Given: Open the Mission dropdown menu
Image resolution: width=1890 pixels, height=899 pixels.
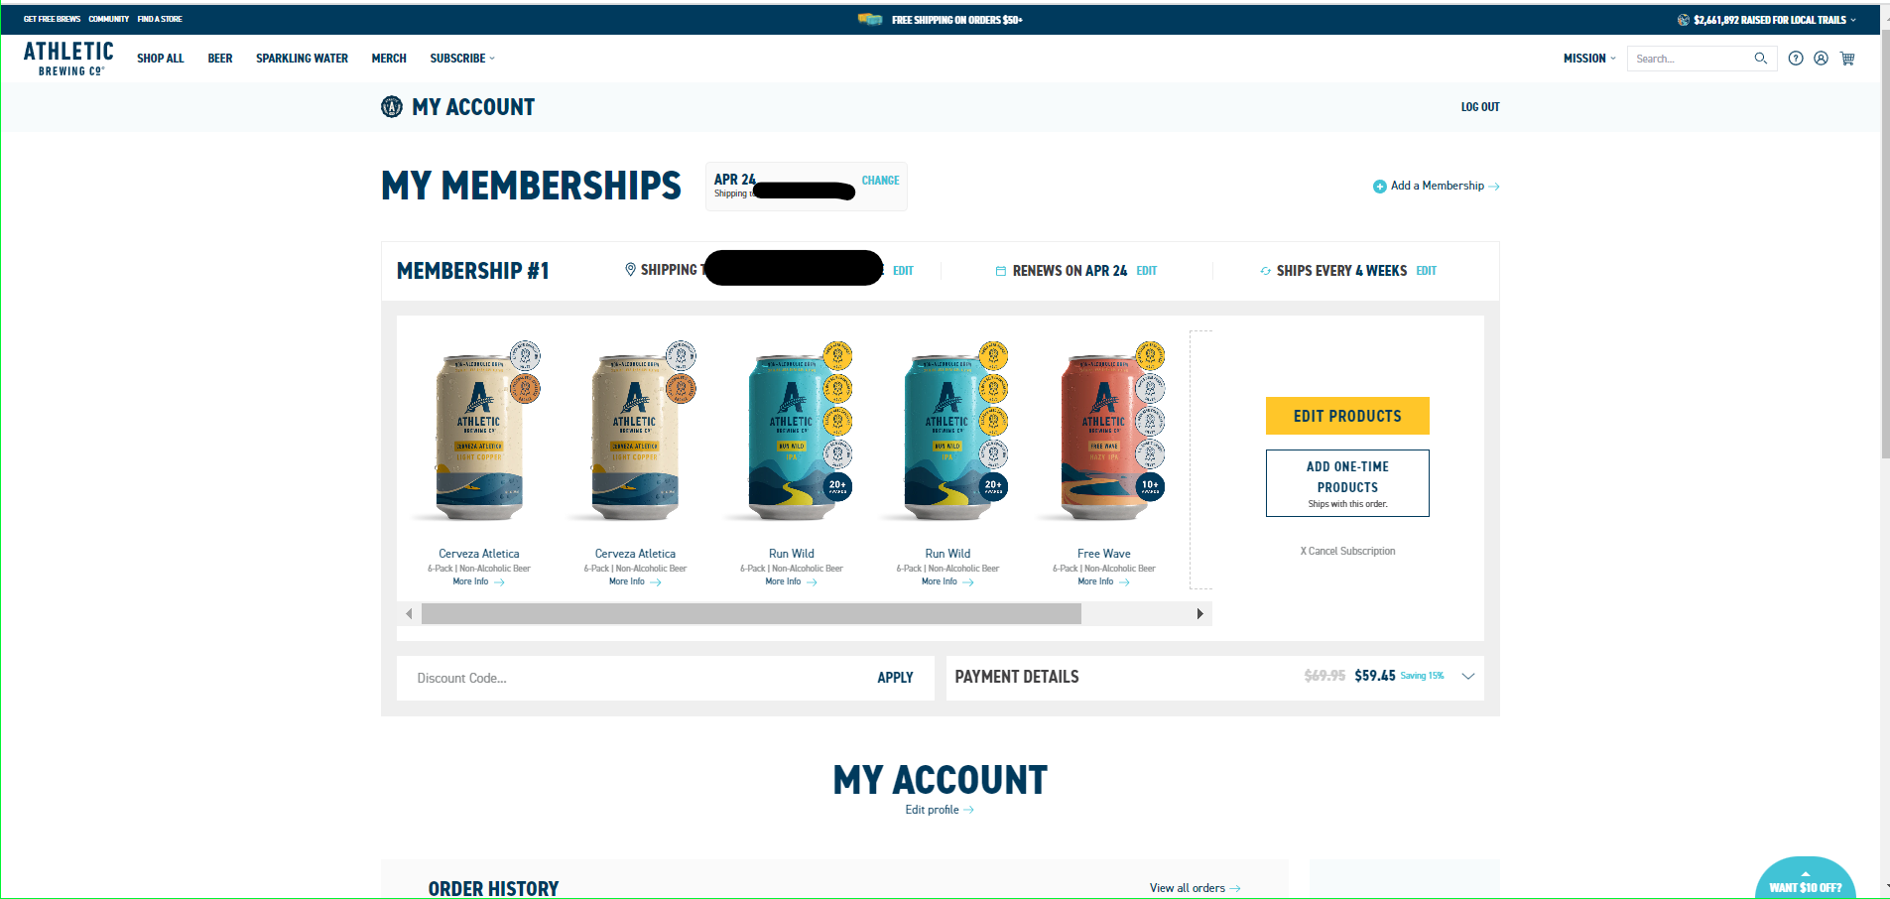Looking at the screenshot, I should tap(1589, 59).
